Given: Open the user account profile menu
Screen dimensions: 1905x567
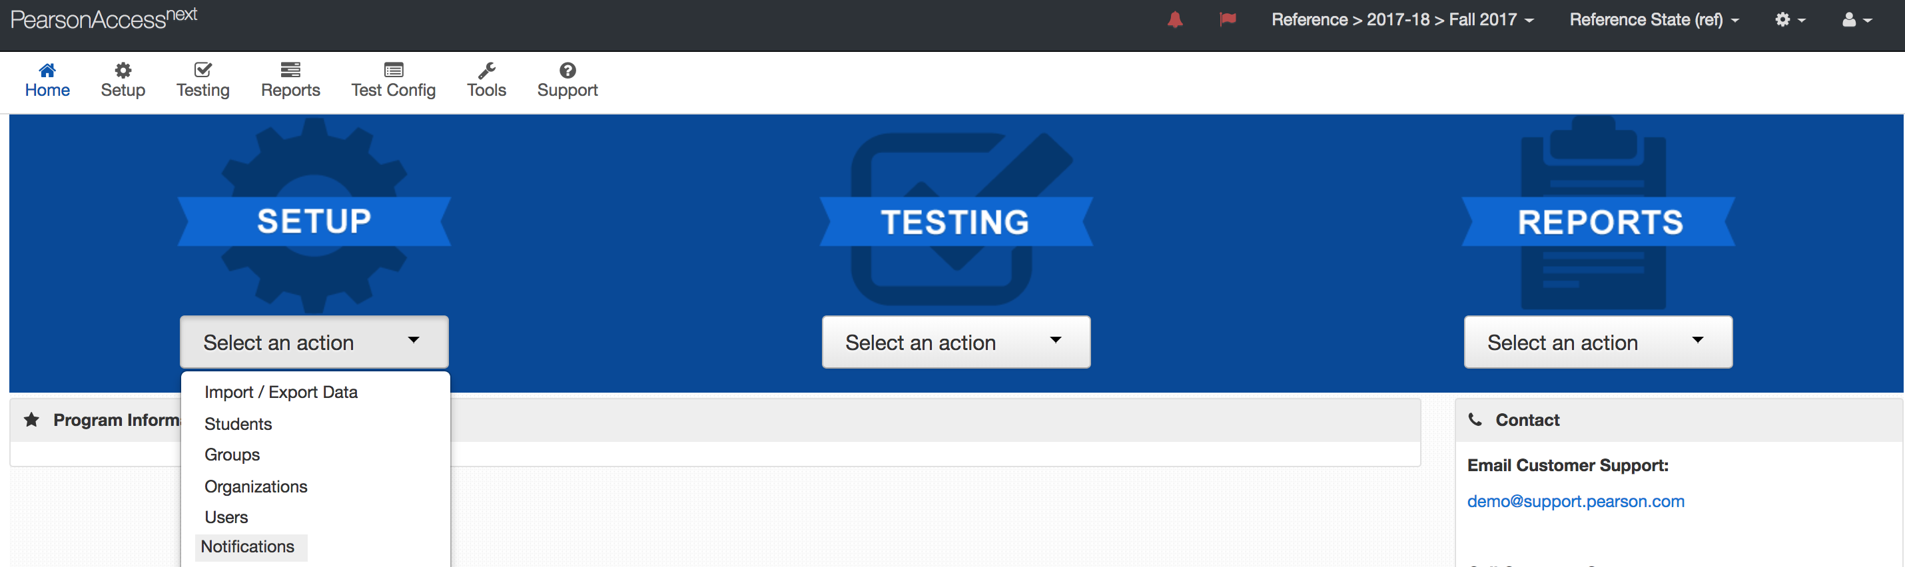Looking at the screenshot, I should pyautogui.click(x=1856, y=20).
